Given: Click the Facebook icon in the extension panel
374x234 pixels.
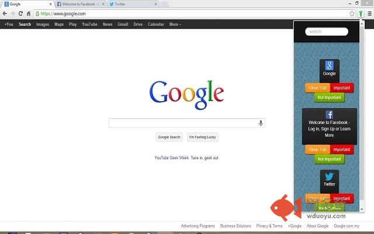Looking at the screenshot, I should tap(330, 115).
